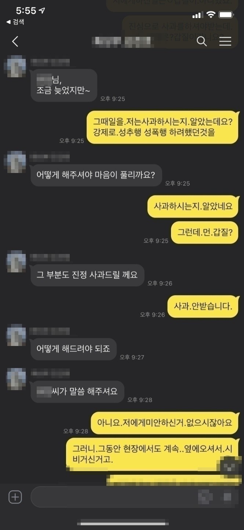Tap the home indicator bar at bottom
The width and height of the screenshot is (244, 530).
tap(123, 523)
